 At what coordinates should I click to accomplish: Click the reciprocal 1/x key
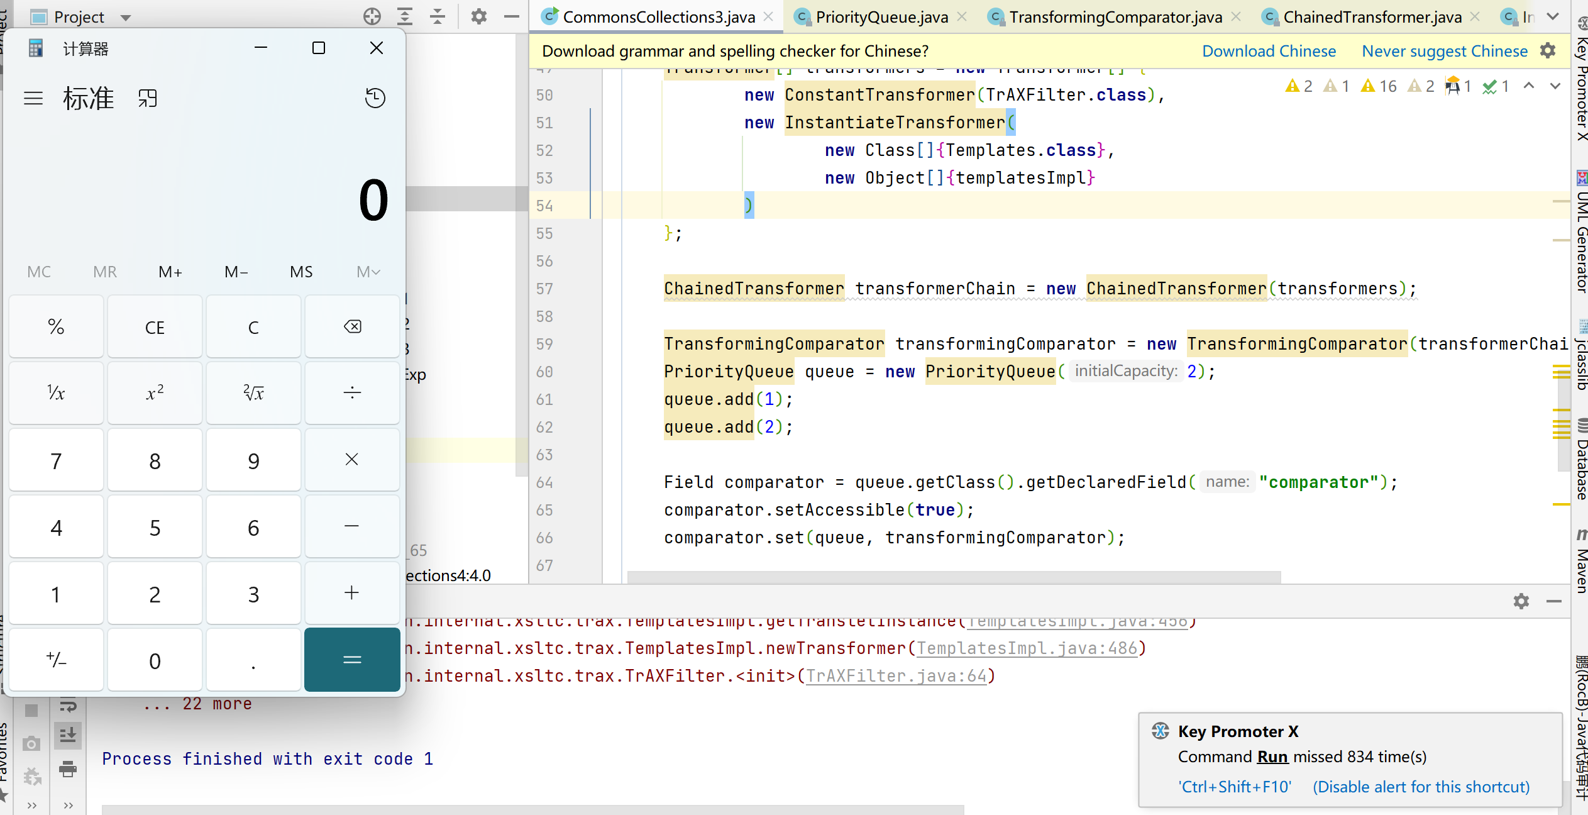click(56, 393)
